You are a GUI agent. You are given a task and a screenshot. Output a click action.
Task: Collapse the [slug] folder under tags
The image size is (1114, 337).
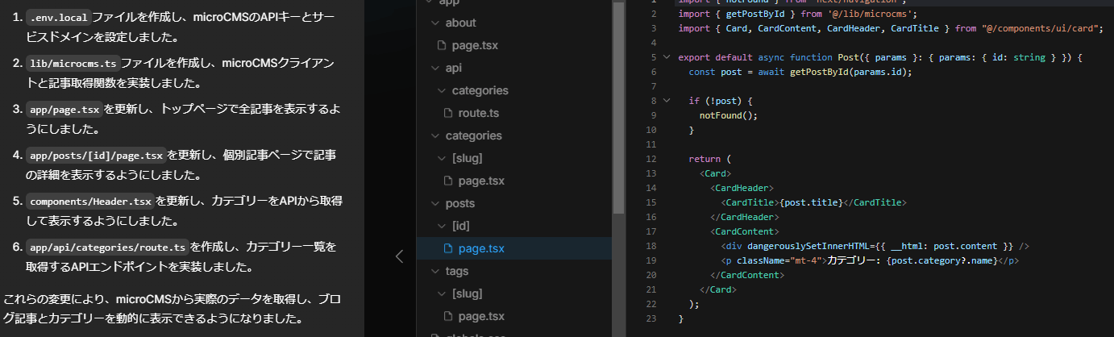pos(442,293)
